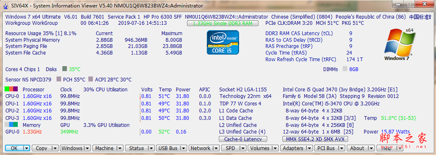
Task: Click the 'System File Cache' label
Action: 26,53
